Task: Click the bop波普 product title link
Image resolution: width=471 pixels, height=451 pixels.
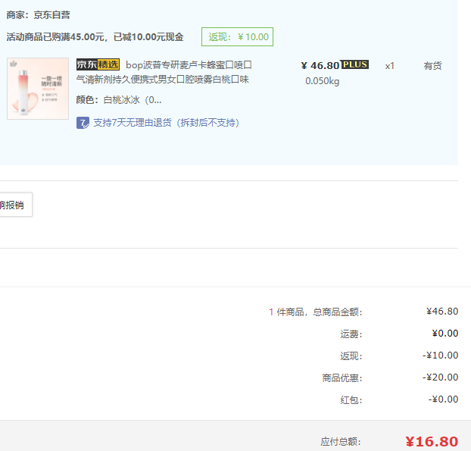Action: pyautogui.click(x=164, y=72)
